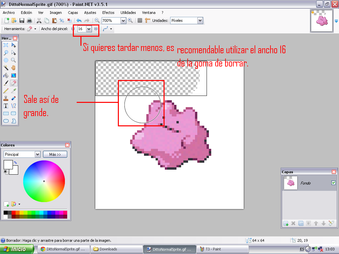Select the Gradient tool

coord(13,75)
